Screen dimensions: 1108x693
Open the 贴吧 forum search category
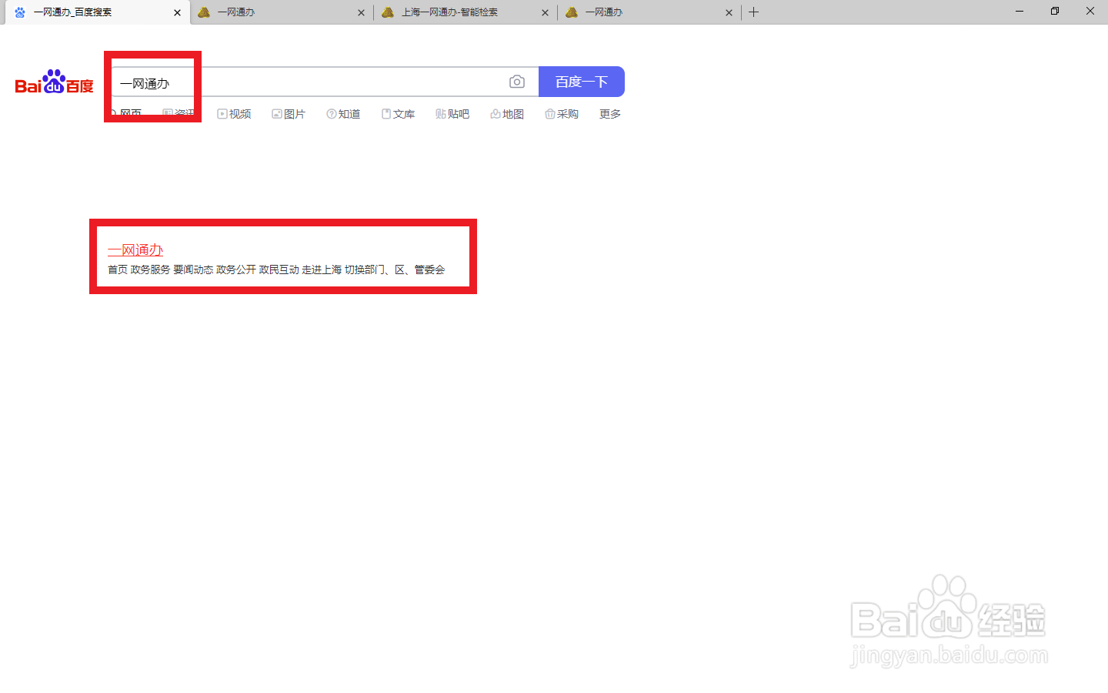coord(452,113)
